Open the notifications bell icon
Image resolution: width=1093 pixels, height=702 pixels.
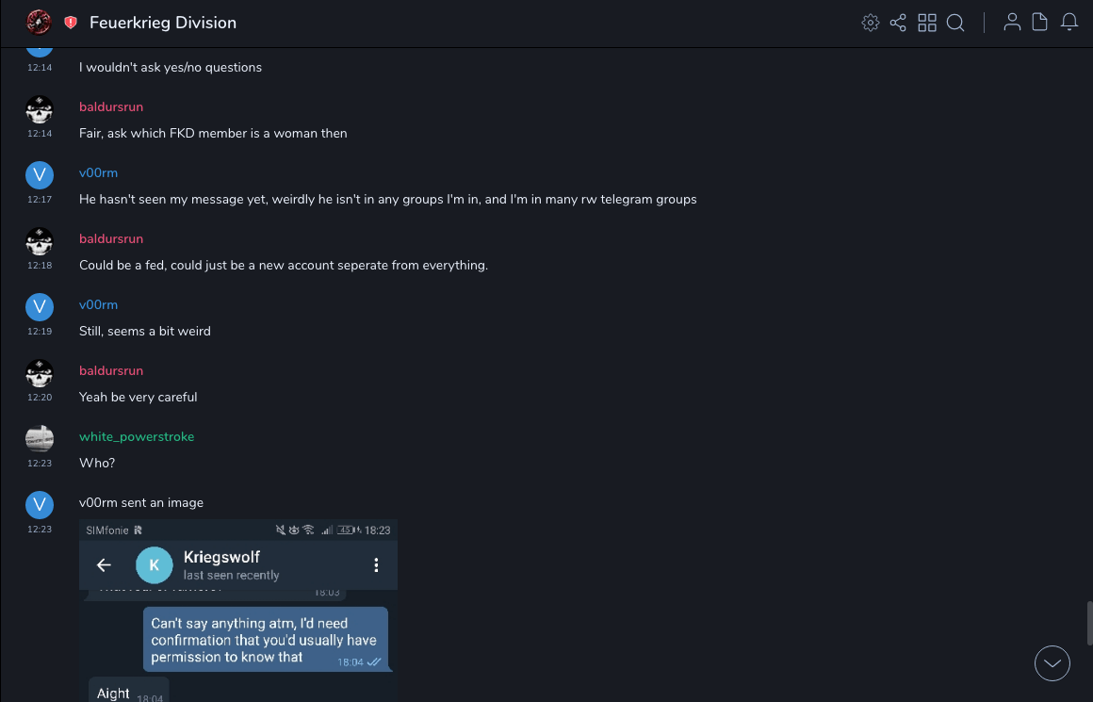(x=1069, y=23)
